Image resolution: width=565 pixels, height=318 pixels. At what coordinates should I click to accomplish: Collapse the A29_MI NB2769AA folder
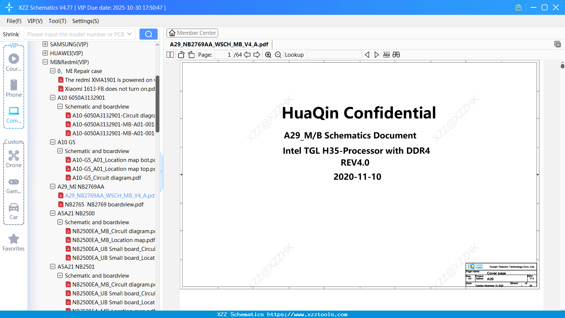[53, 187]
